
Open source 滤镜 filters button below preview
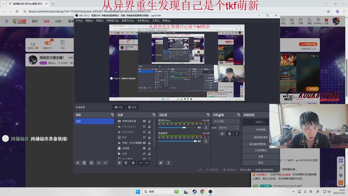click(x=132, y=107)
